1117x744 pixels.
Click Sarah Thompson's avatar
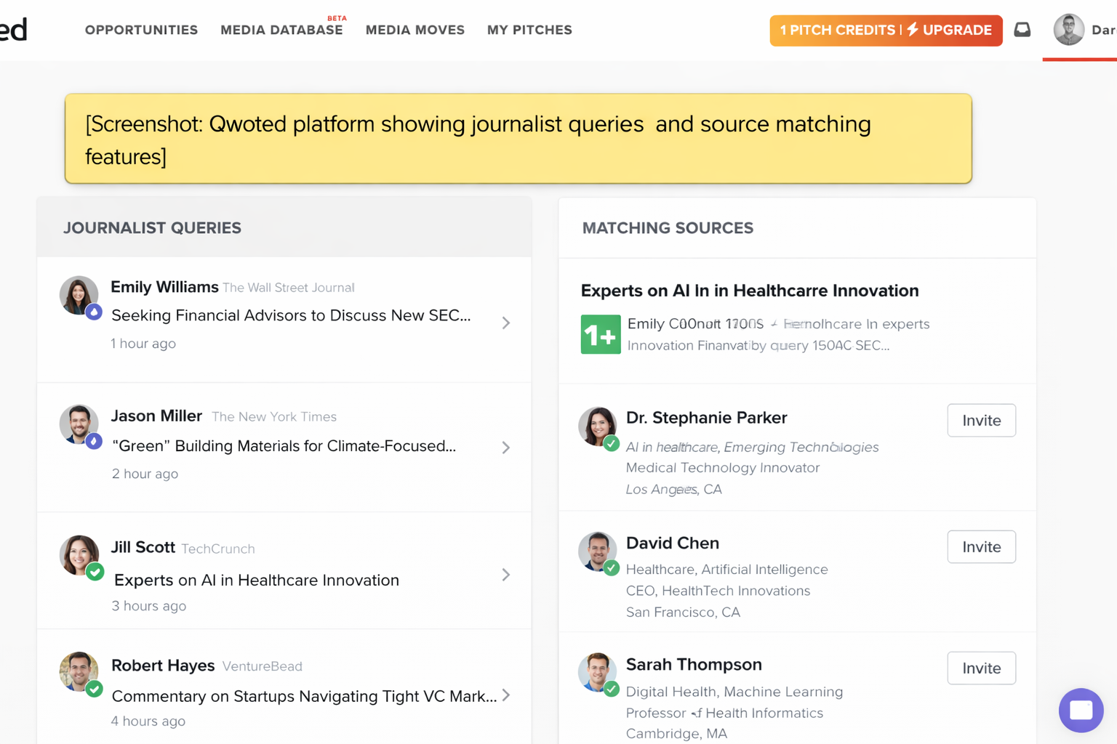click(x=597, y=672)
